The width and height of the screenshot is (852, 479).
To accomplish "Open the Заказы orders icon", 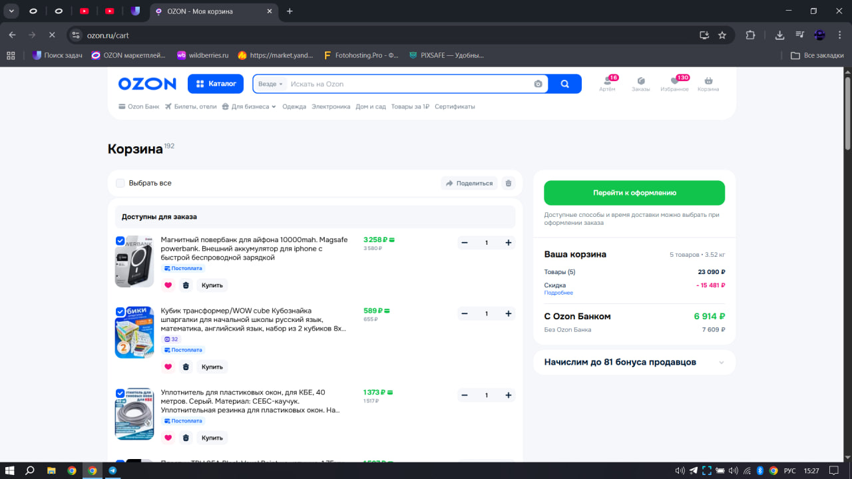I will pos(640,81).
